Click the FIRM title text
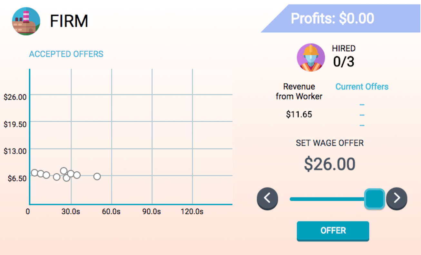 click(69, 21)
